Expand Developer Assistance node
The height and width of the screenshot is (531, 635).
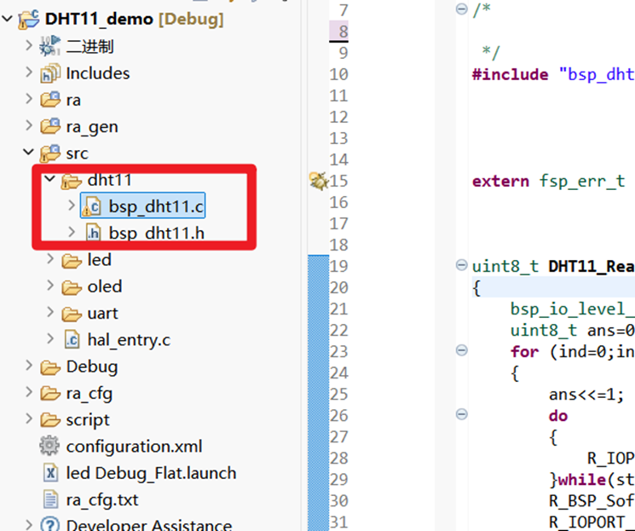(28, 524)
